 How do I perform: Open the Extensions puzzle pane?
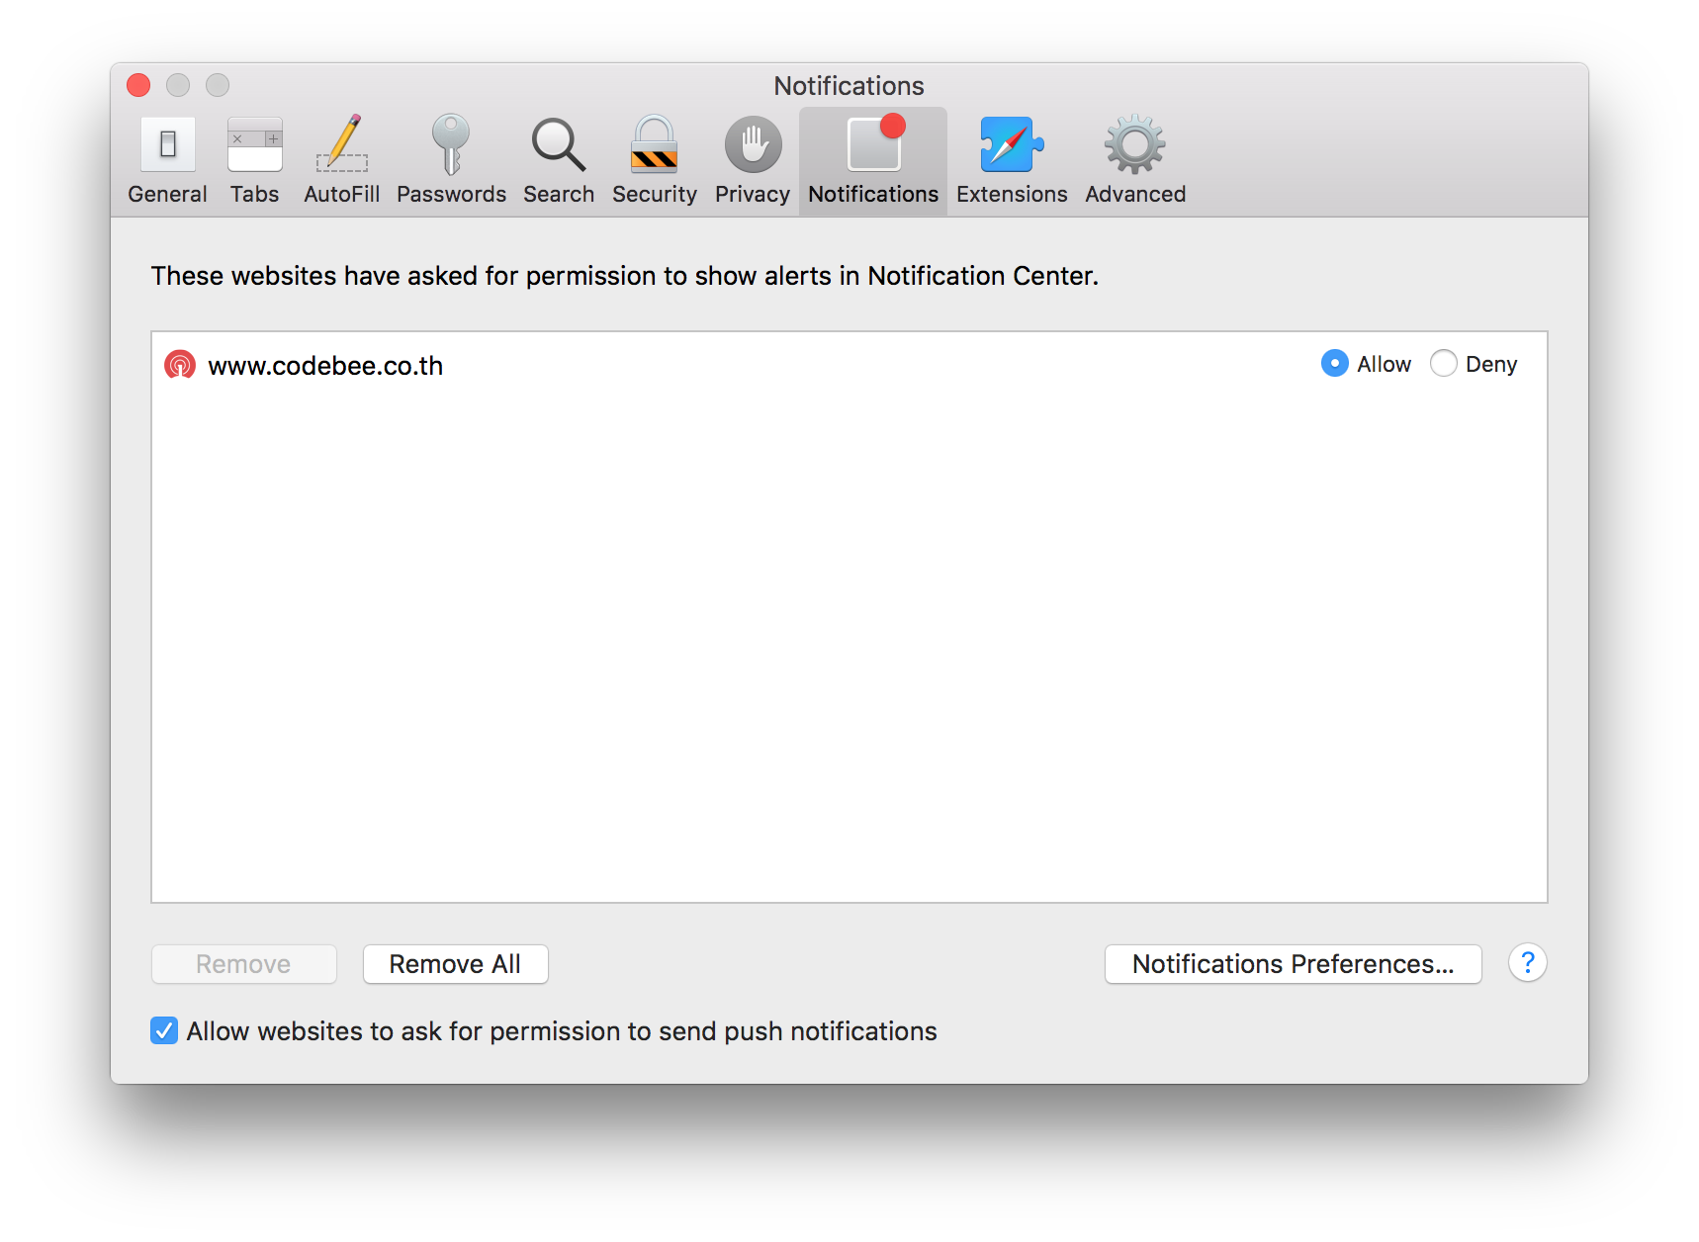pos(1012,160)
